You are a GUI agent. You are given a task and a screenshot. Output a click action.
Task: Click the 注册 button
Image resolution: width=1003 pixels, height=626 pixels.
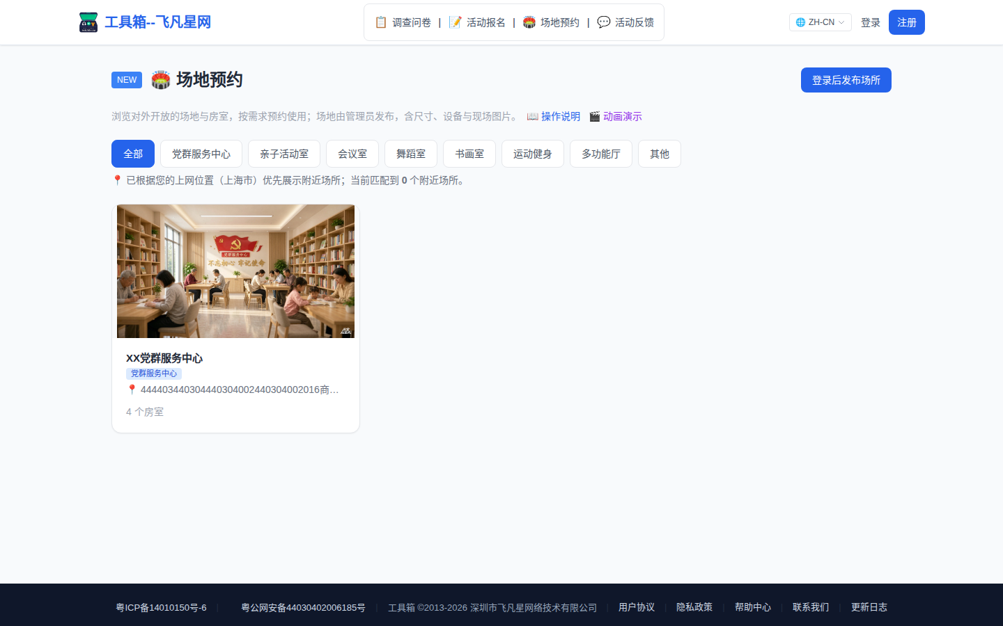(907, 22)
